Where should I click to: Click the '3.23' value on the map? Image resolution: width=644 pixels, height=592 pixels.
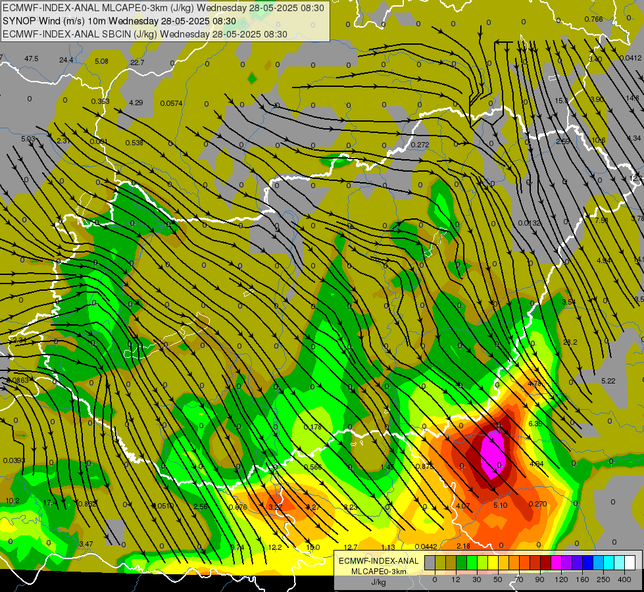(351, 507)
